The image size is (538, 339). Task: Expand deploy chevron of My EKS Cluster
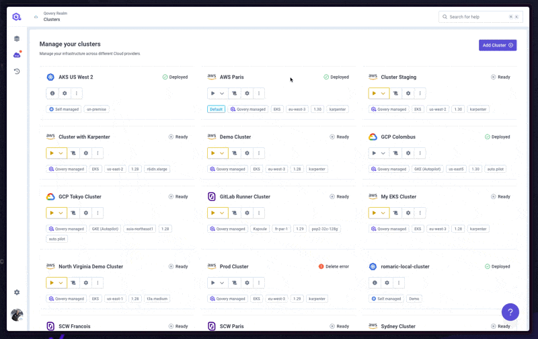tap(383, 213)
